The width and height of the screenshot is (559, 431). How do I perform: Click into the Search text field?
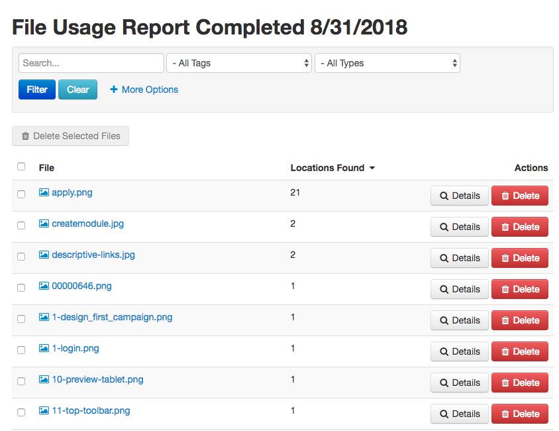click(91, 64)
